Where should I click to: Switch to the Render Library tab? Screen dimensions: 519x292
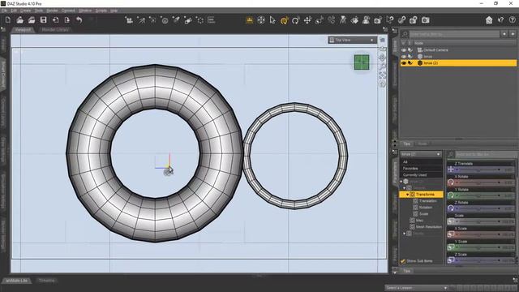click(x=55, y=30)
